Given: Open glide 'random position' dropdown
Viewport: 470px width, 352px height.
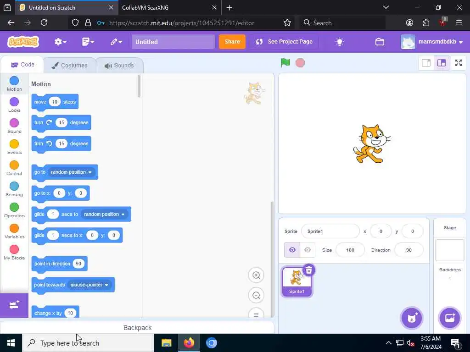Looking at the screenshot, I should 104,214.
